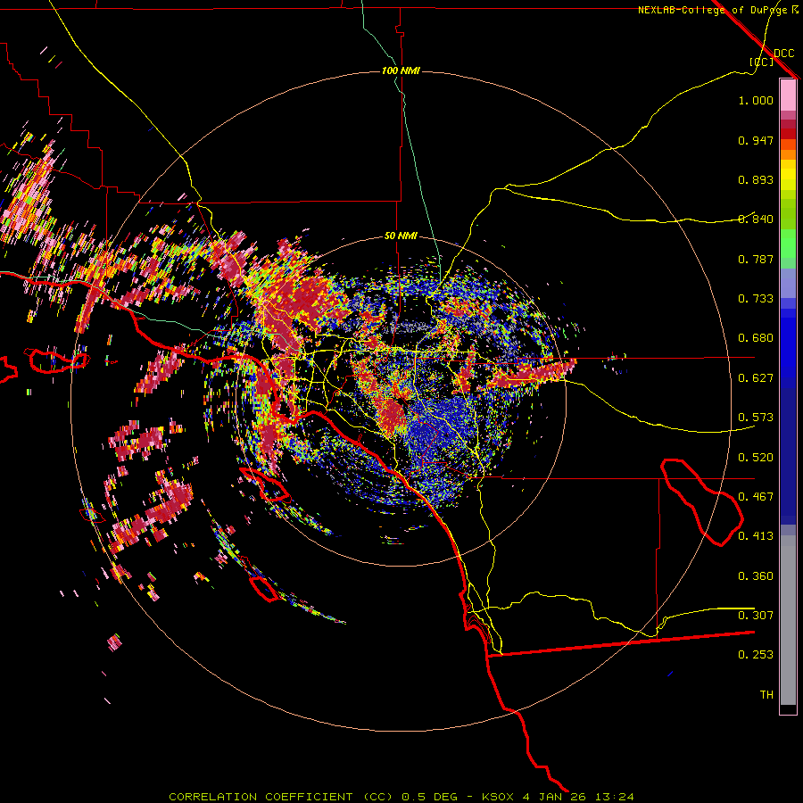Pick the light pink top segment of the color bar
The width and height of the screenshot is (803, 803).
click(788, 95)
